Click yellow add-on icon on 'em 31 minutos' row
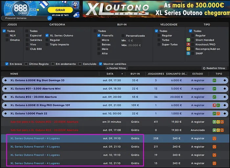The image size is (230, 168). [218, 122]
